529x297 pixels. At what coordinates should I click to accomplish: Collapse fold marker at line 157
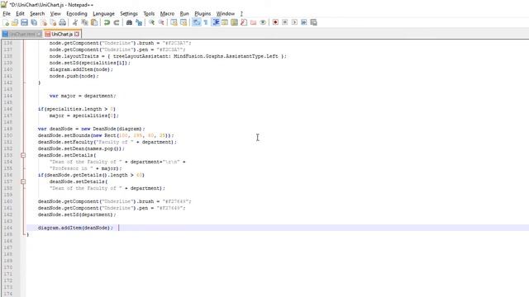(23, 181)
